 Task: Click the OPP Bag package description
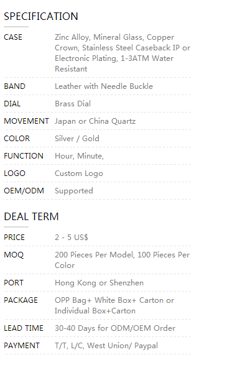pos(114,305)
